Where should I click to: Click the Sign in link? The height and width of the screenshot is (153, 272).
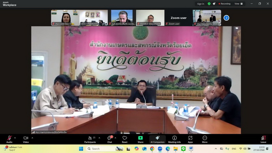pos(201,4)
